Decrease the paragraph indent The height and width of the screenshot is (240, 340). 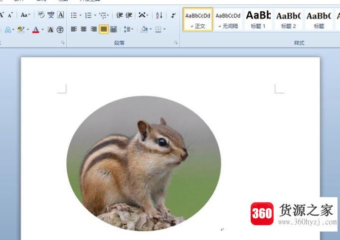119,15
